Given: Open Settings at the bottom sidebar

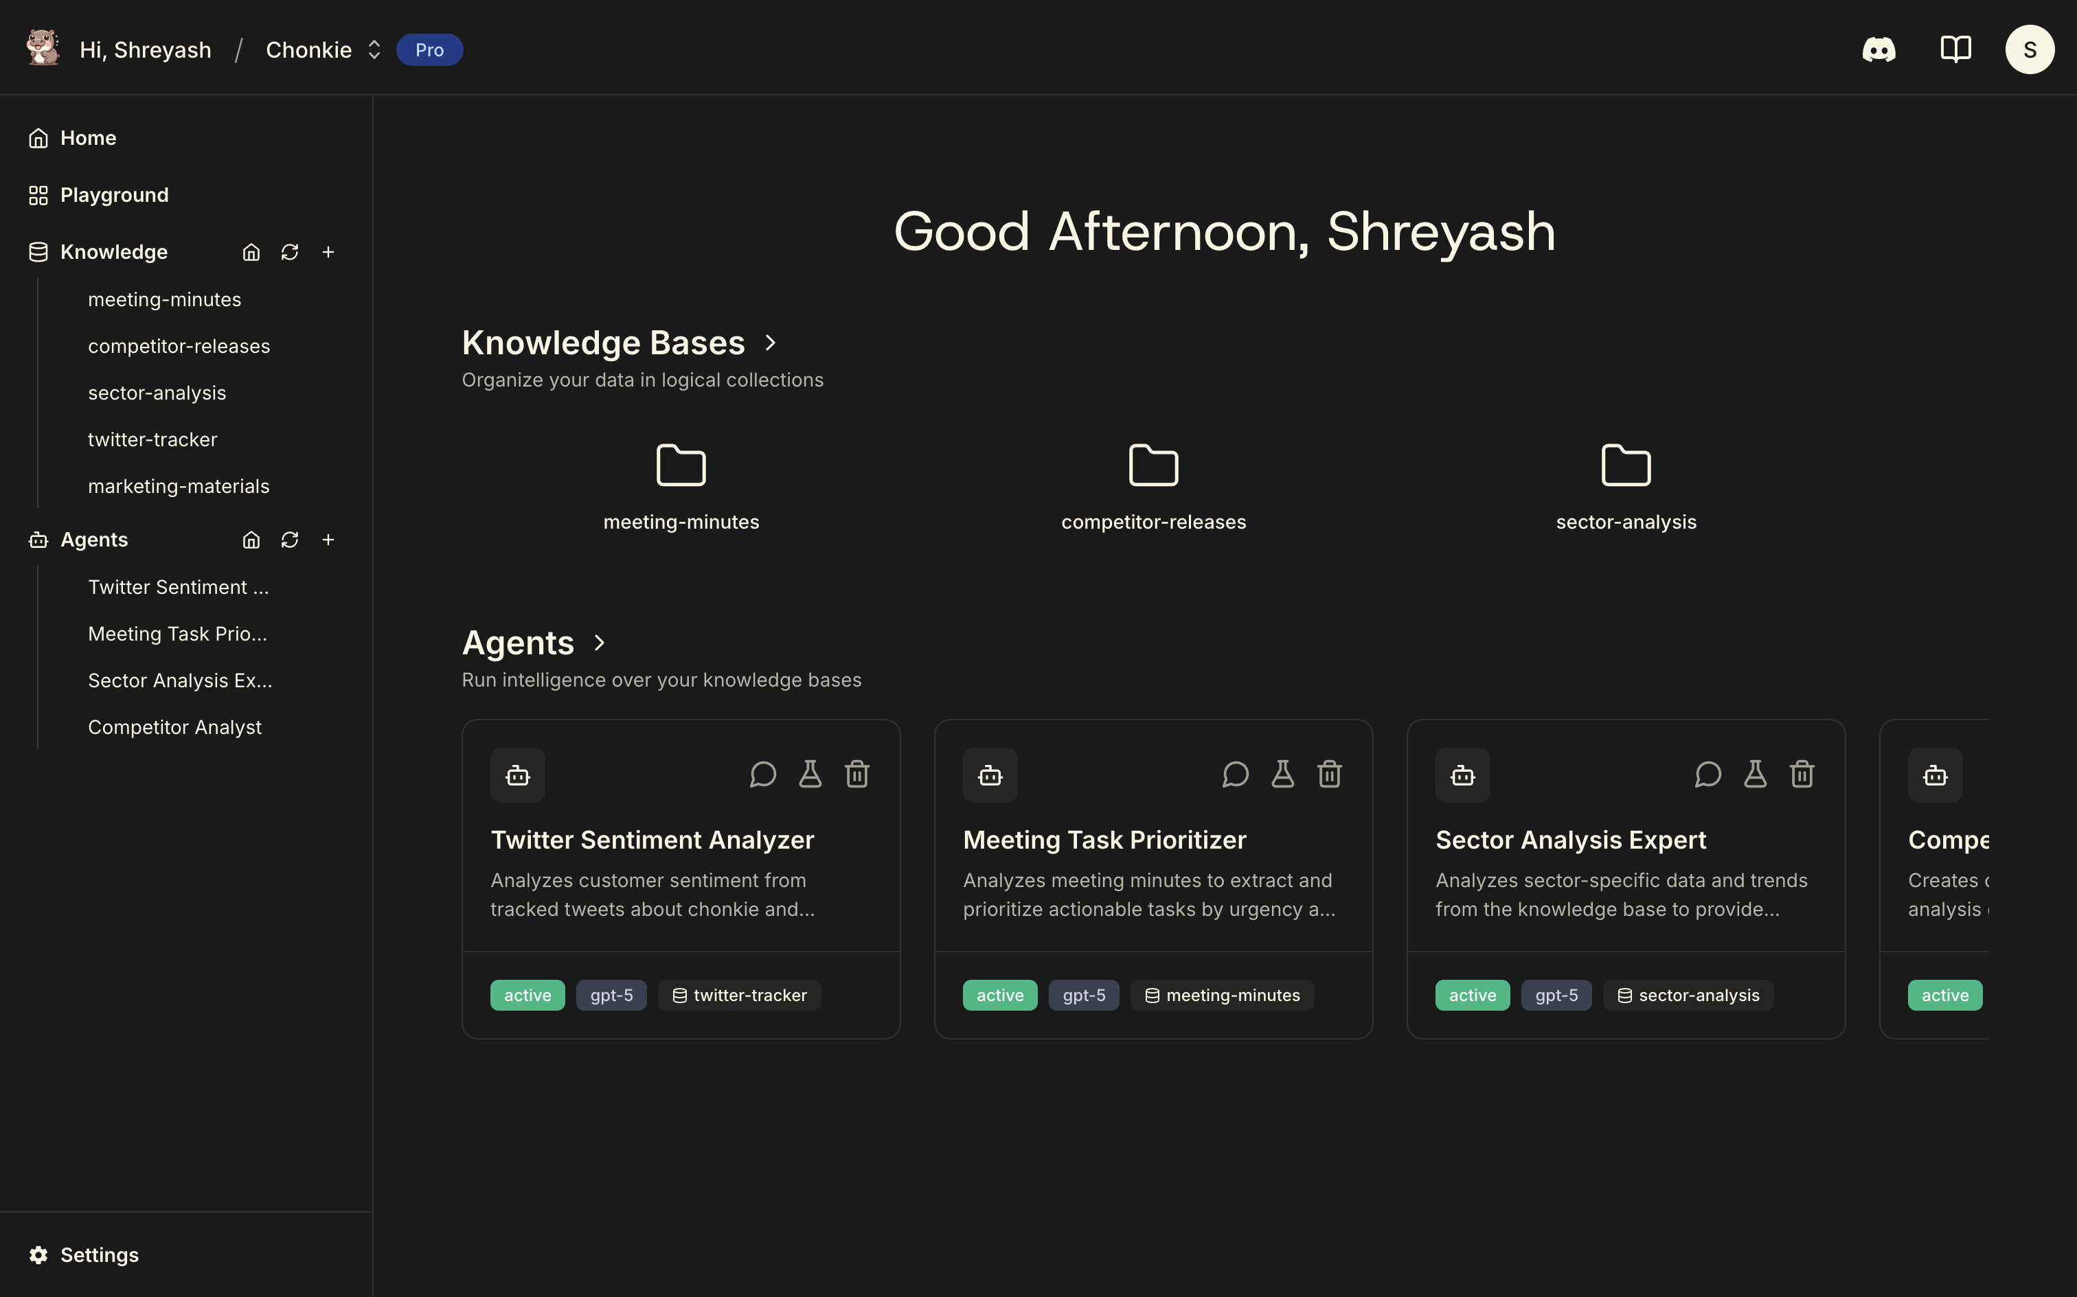Looking at the screenshot, I should [99, 1254].
